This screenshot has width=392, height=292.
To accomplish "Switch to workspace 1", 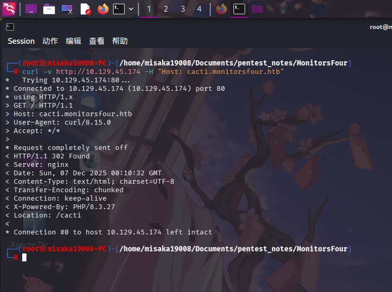I will point(149,9).
